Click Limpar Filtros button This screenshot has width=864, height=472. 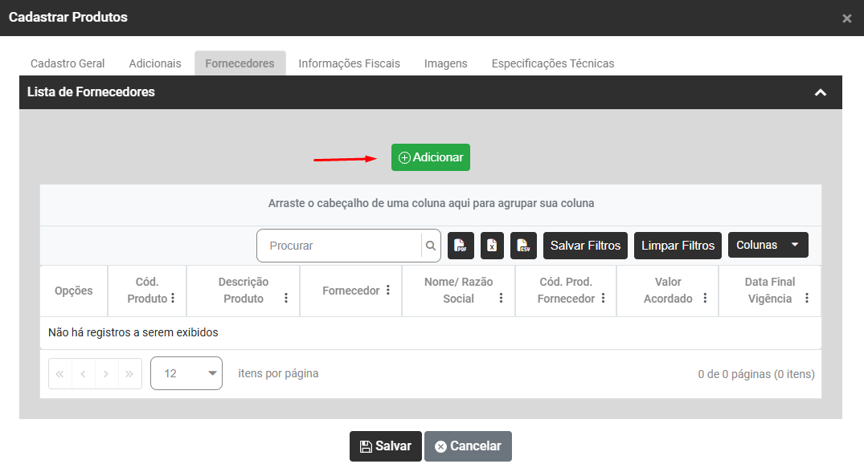678,246
